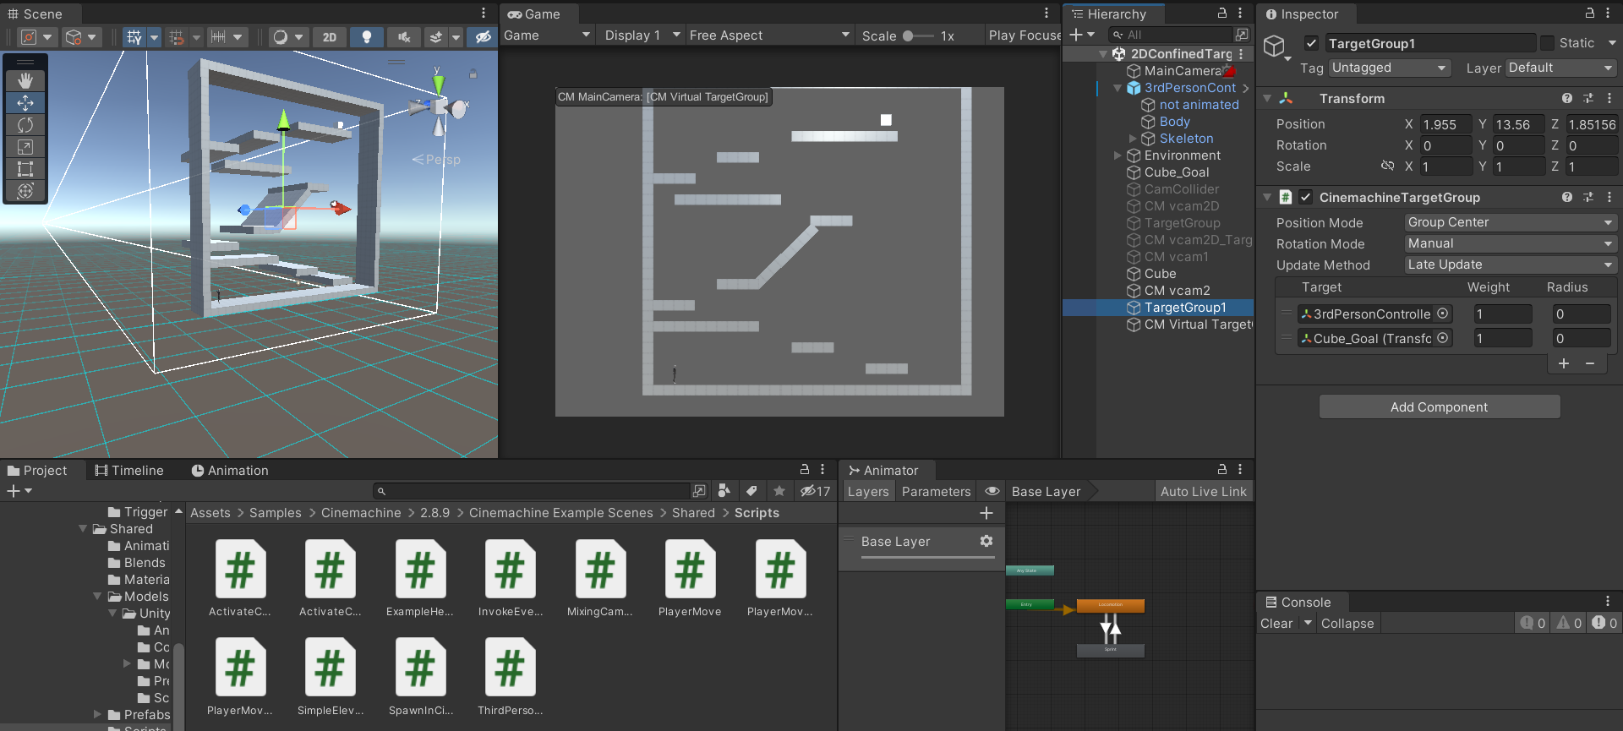
Task: Open Animator Parameters tab
Action: pos(936,492)
